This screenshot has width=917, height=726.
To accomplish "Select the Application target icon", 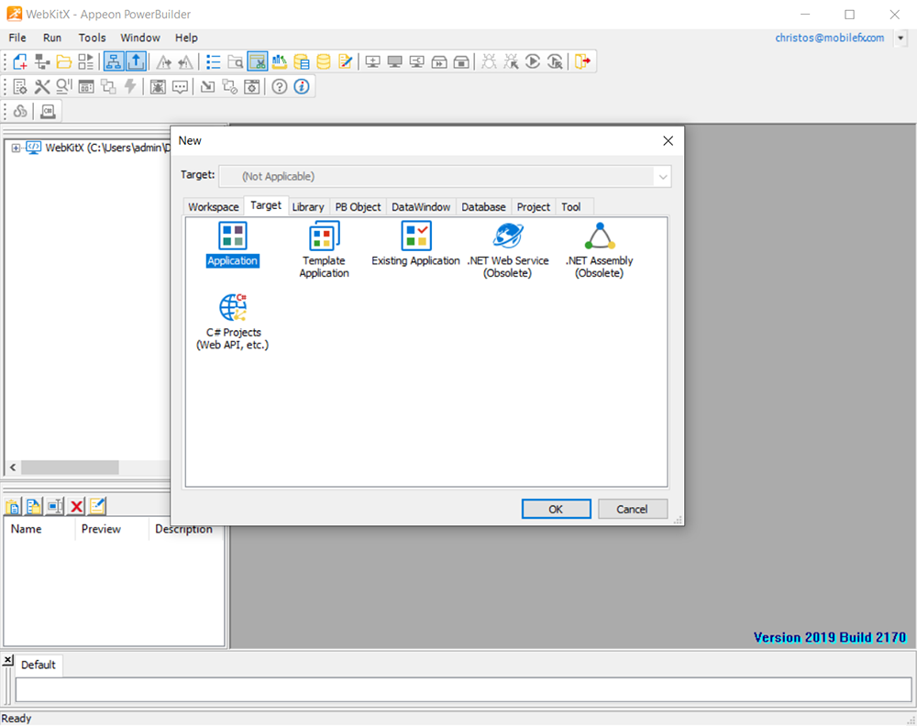I will pos(232,245).
